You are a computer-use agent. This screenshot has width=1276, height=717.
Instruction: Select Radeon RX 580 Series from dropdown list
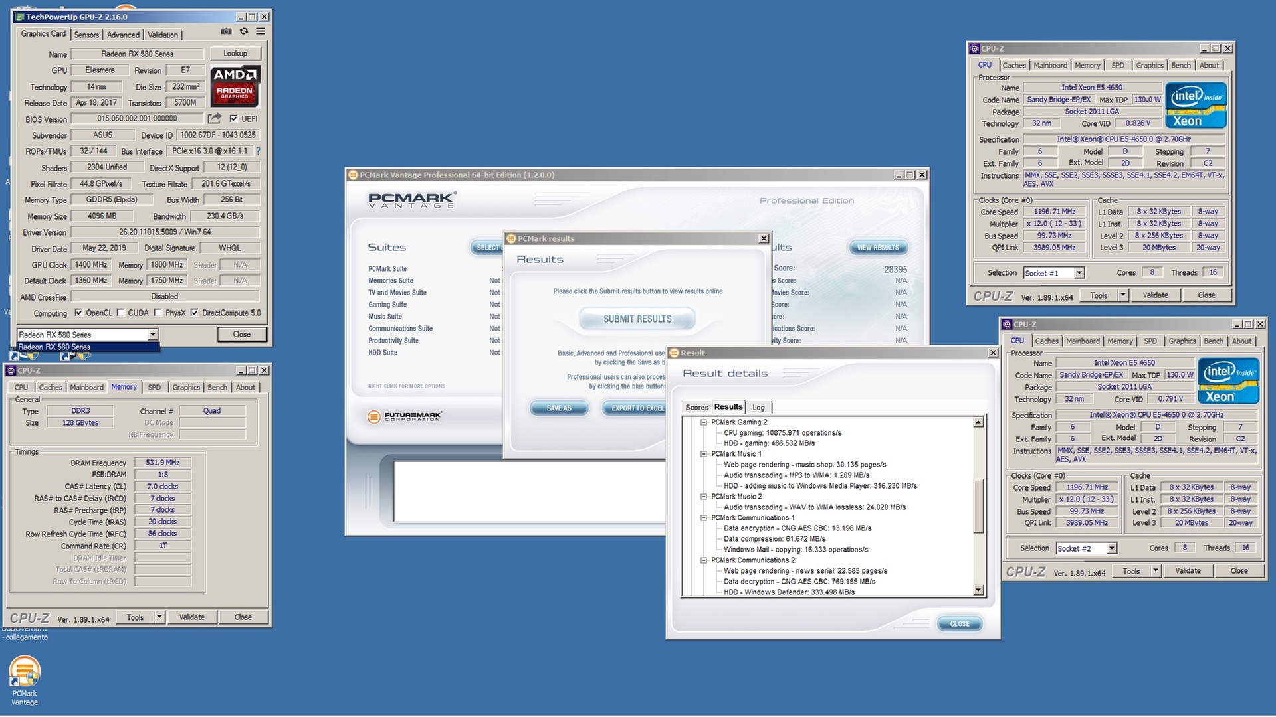click(88, 347)
